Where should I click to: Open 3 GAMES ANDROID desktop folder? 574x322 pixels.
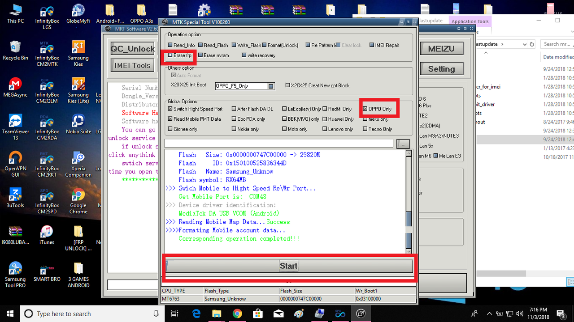click(78, 275)
